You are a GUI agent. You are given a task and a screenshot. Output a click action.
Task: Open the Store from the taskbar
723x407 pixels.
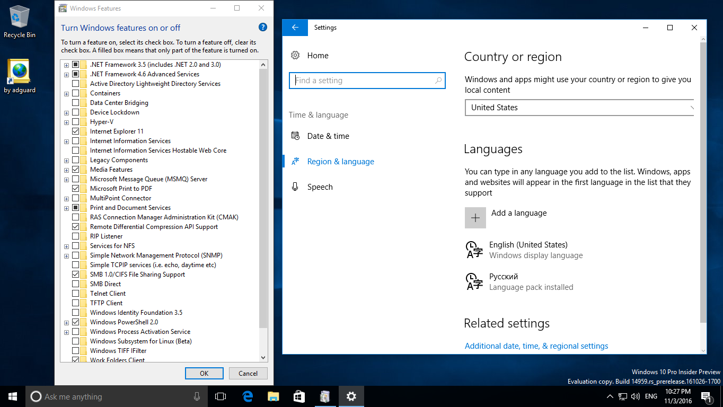pyautogui.click(x=299, y=396)
